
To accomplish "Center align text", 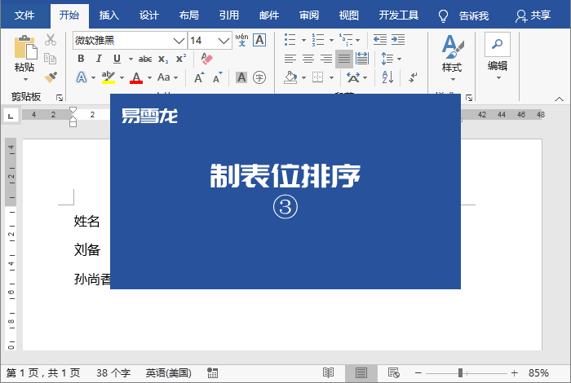I will [x=308, y=59].
